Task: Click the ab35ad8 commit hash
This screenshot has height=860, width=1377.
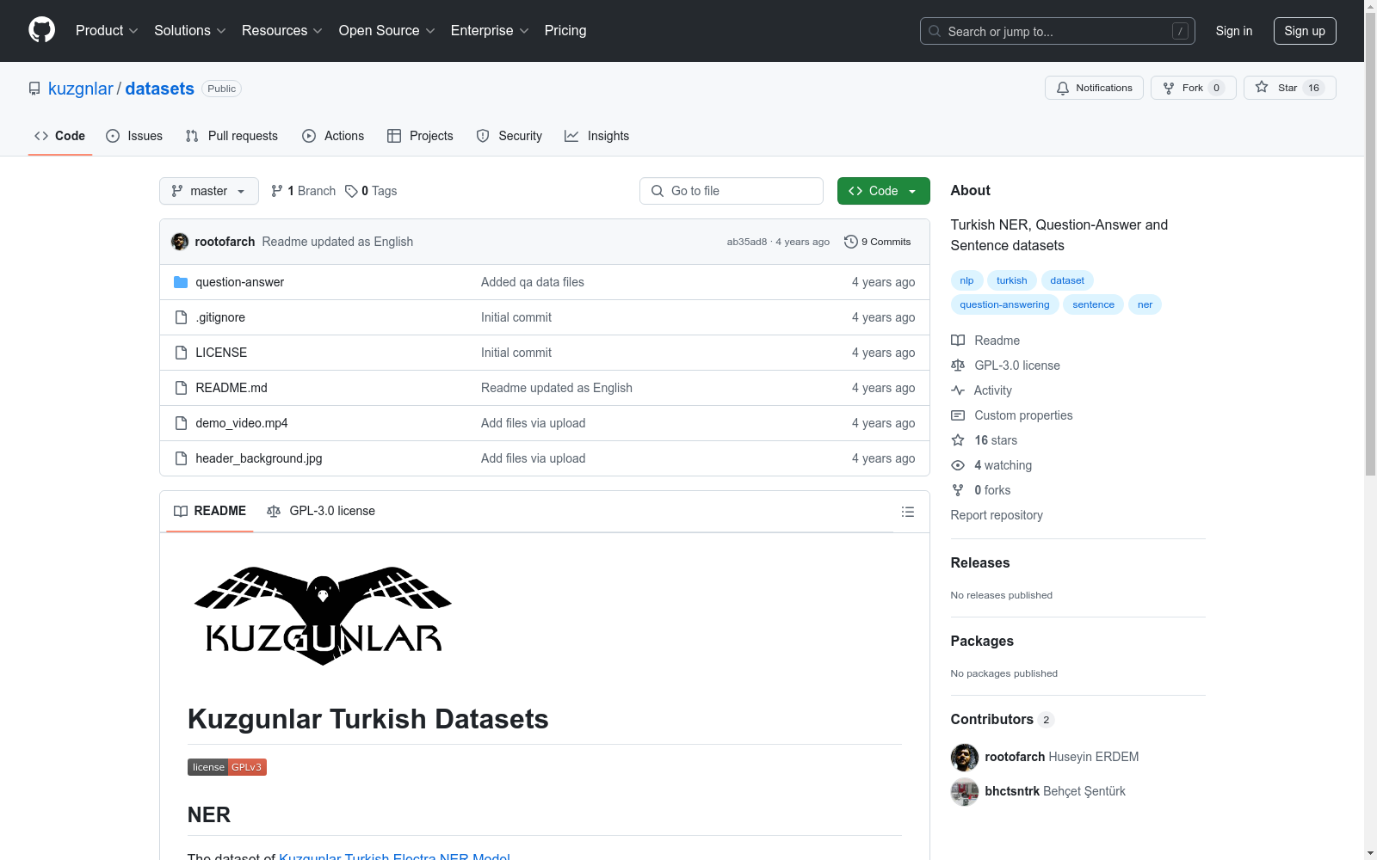Action: click(747, 242)
